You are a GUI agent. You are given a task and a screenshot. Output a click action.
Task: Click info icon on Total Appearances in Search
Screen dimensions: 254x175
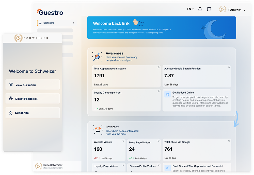(158, 67)
